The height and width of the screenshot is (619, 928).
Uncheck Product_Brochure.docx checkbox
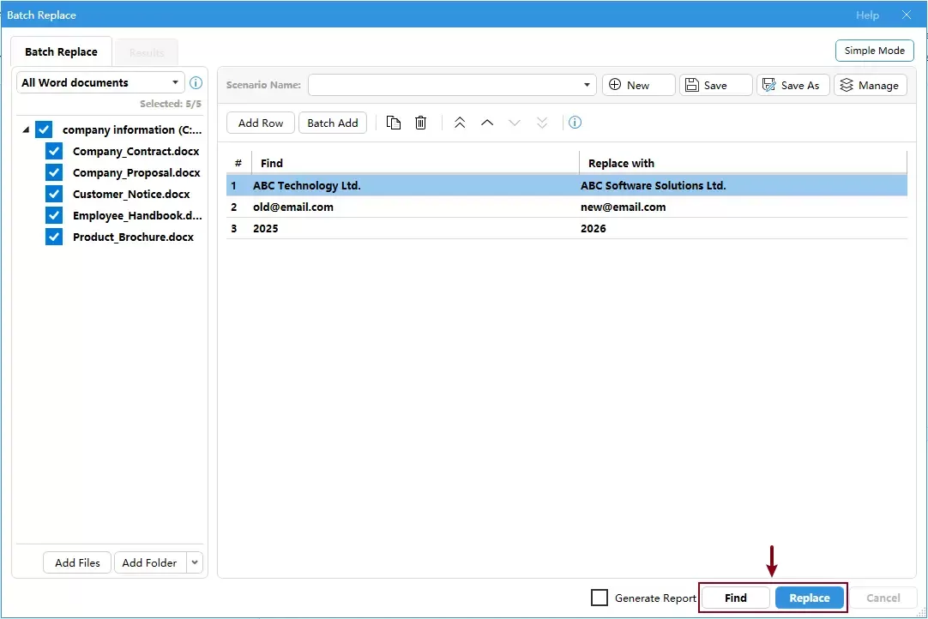click(54, 237)
